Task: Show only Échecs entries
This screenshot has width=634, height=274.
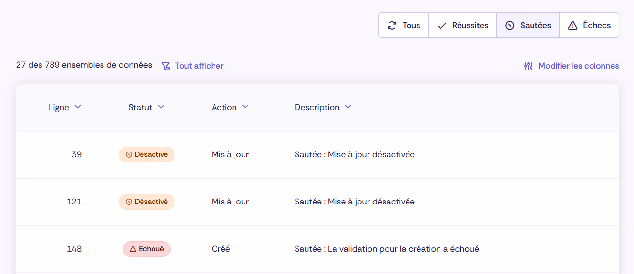Action: point(589,25)
